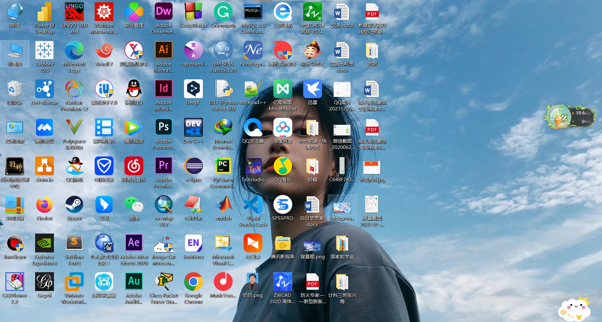Select Visual Studio Code icon

click(253, 205)
